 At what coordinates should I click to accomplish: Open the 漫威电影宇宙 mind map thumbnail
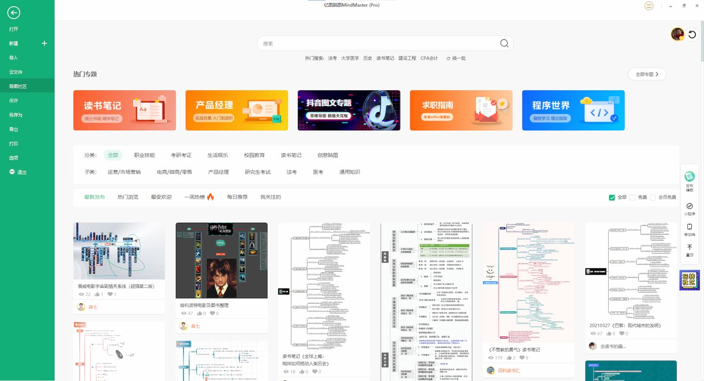pyautogui.click(x=119, y=251)
